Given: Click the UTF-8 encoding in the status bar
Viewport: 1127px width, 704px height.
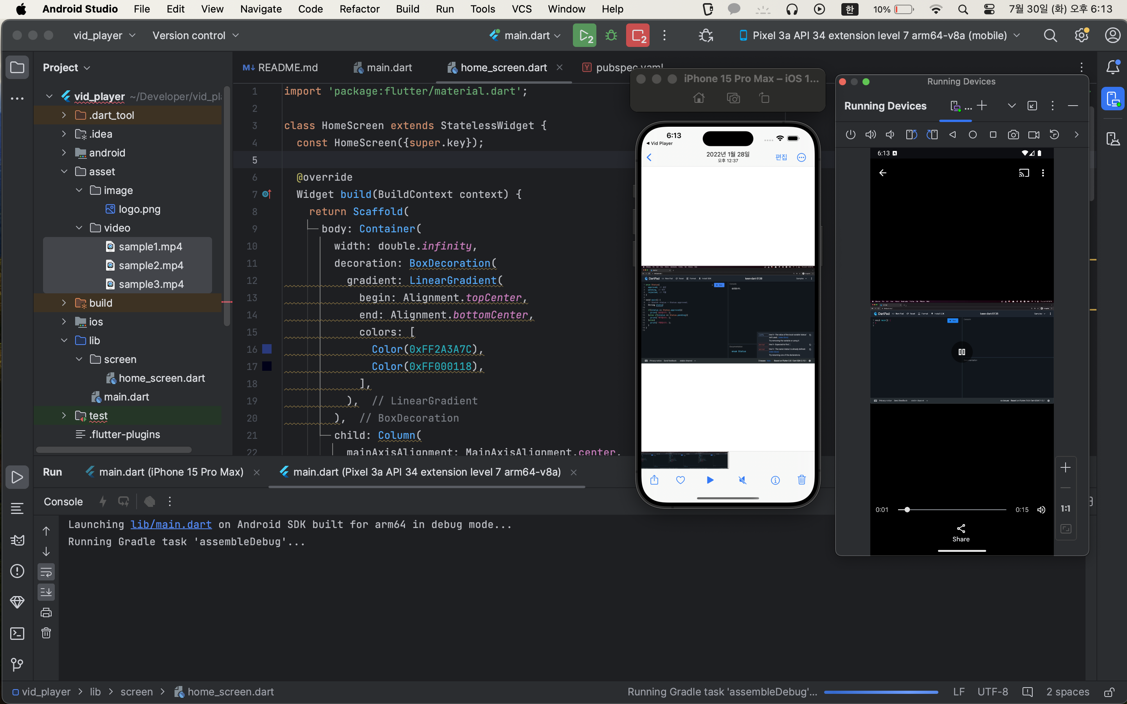Looking at the screenshot, I should point(992,692).
